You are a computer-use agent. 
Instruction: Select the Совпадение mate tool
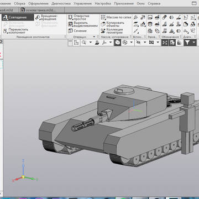18,18
